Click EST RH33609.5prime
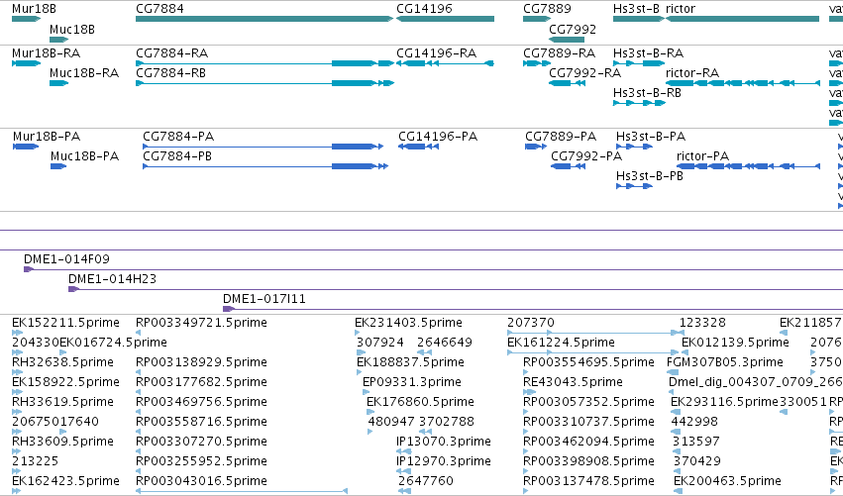843x496 pixels. [x=62, y=442]
